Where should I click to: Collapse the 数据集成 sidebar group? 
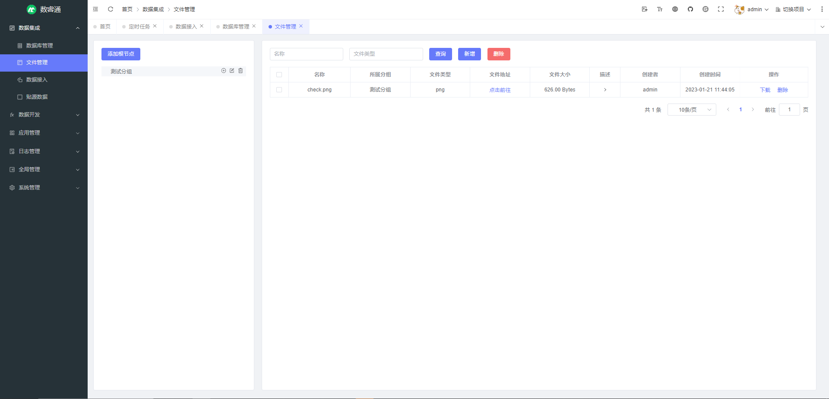pos(44,28)
